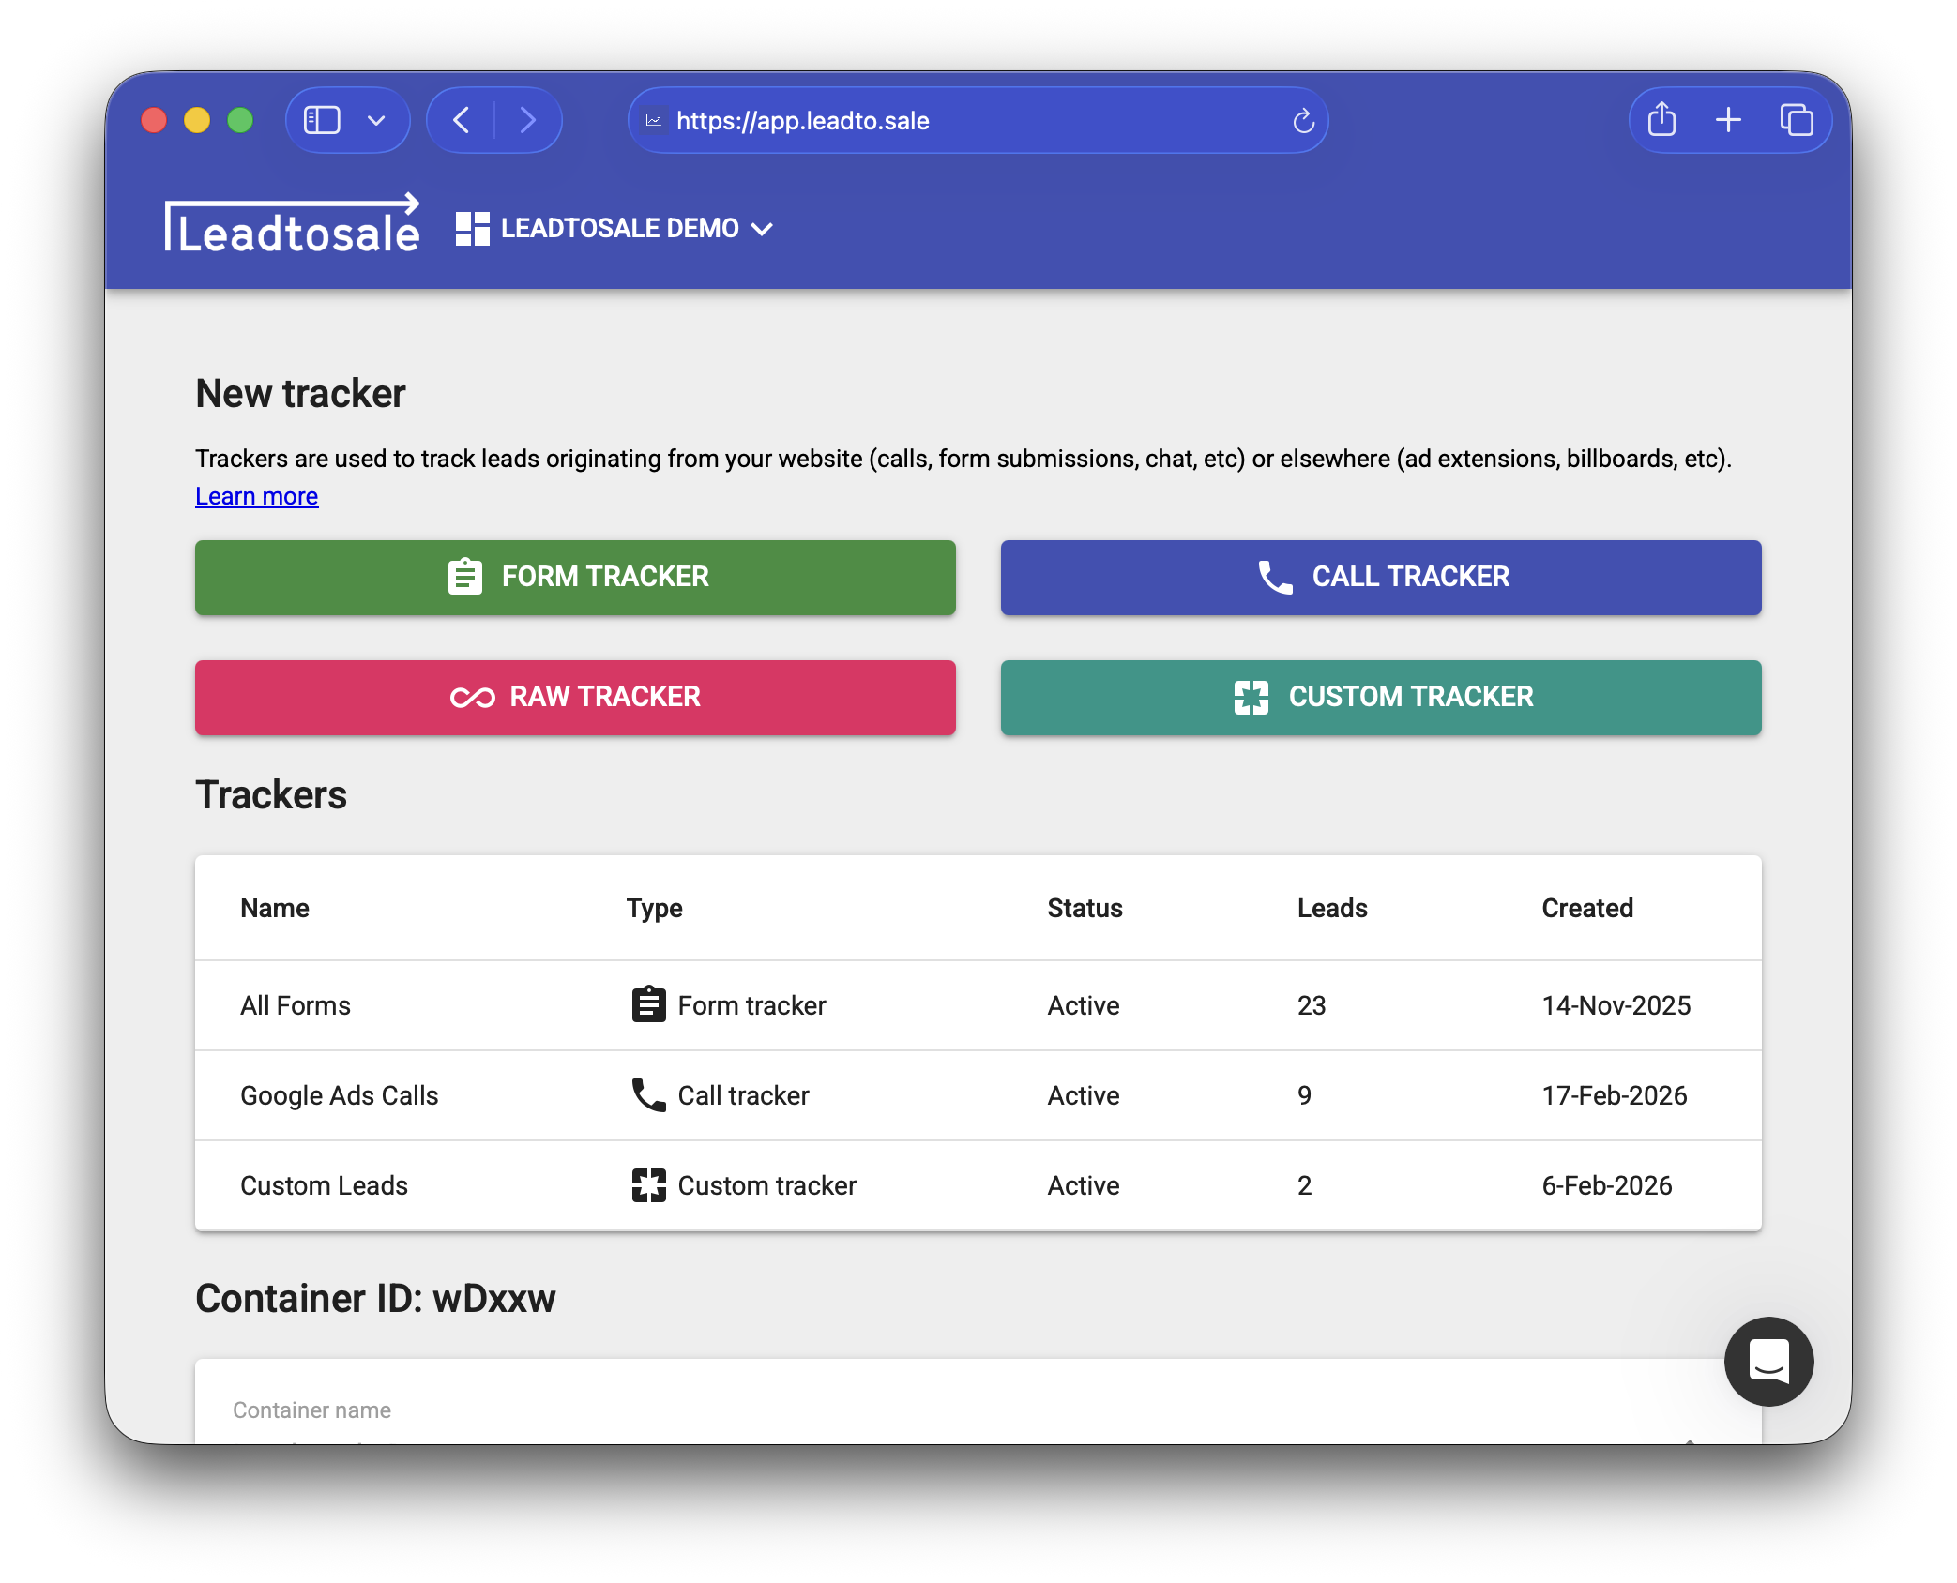Image resolution: width=1957 pixels, height=1583 pixels.
Task: Click the Custom tracker icon beside Custom Leads
Action: [x=647, y=1184]
